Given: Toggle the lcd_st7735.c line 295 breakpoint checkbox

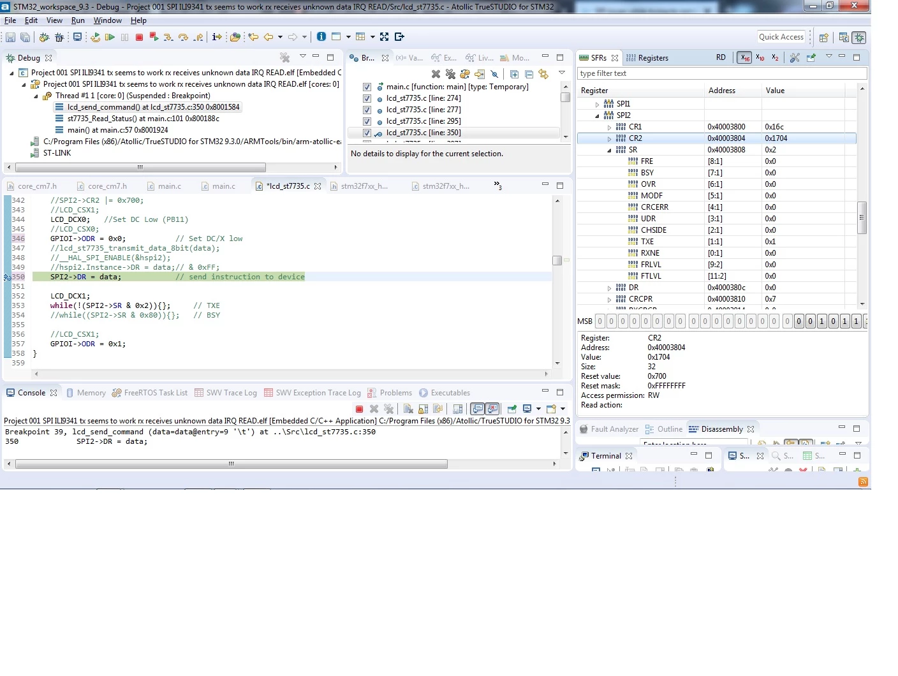Looking at the screenshot, I should (x=367, y=121).
